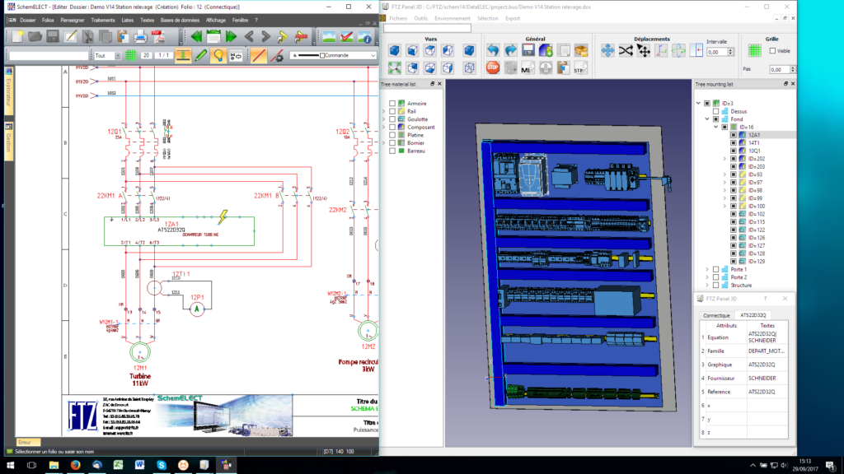Expand the Structure tree node

707,286
